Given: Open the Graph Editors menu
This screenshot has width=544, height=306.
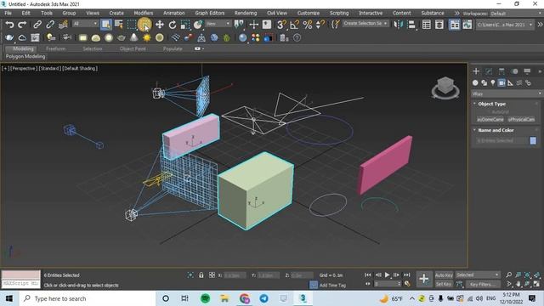Looking at the screenshot, I should (210, 13).
